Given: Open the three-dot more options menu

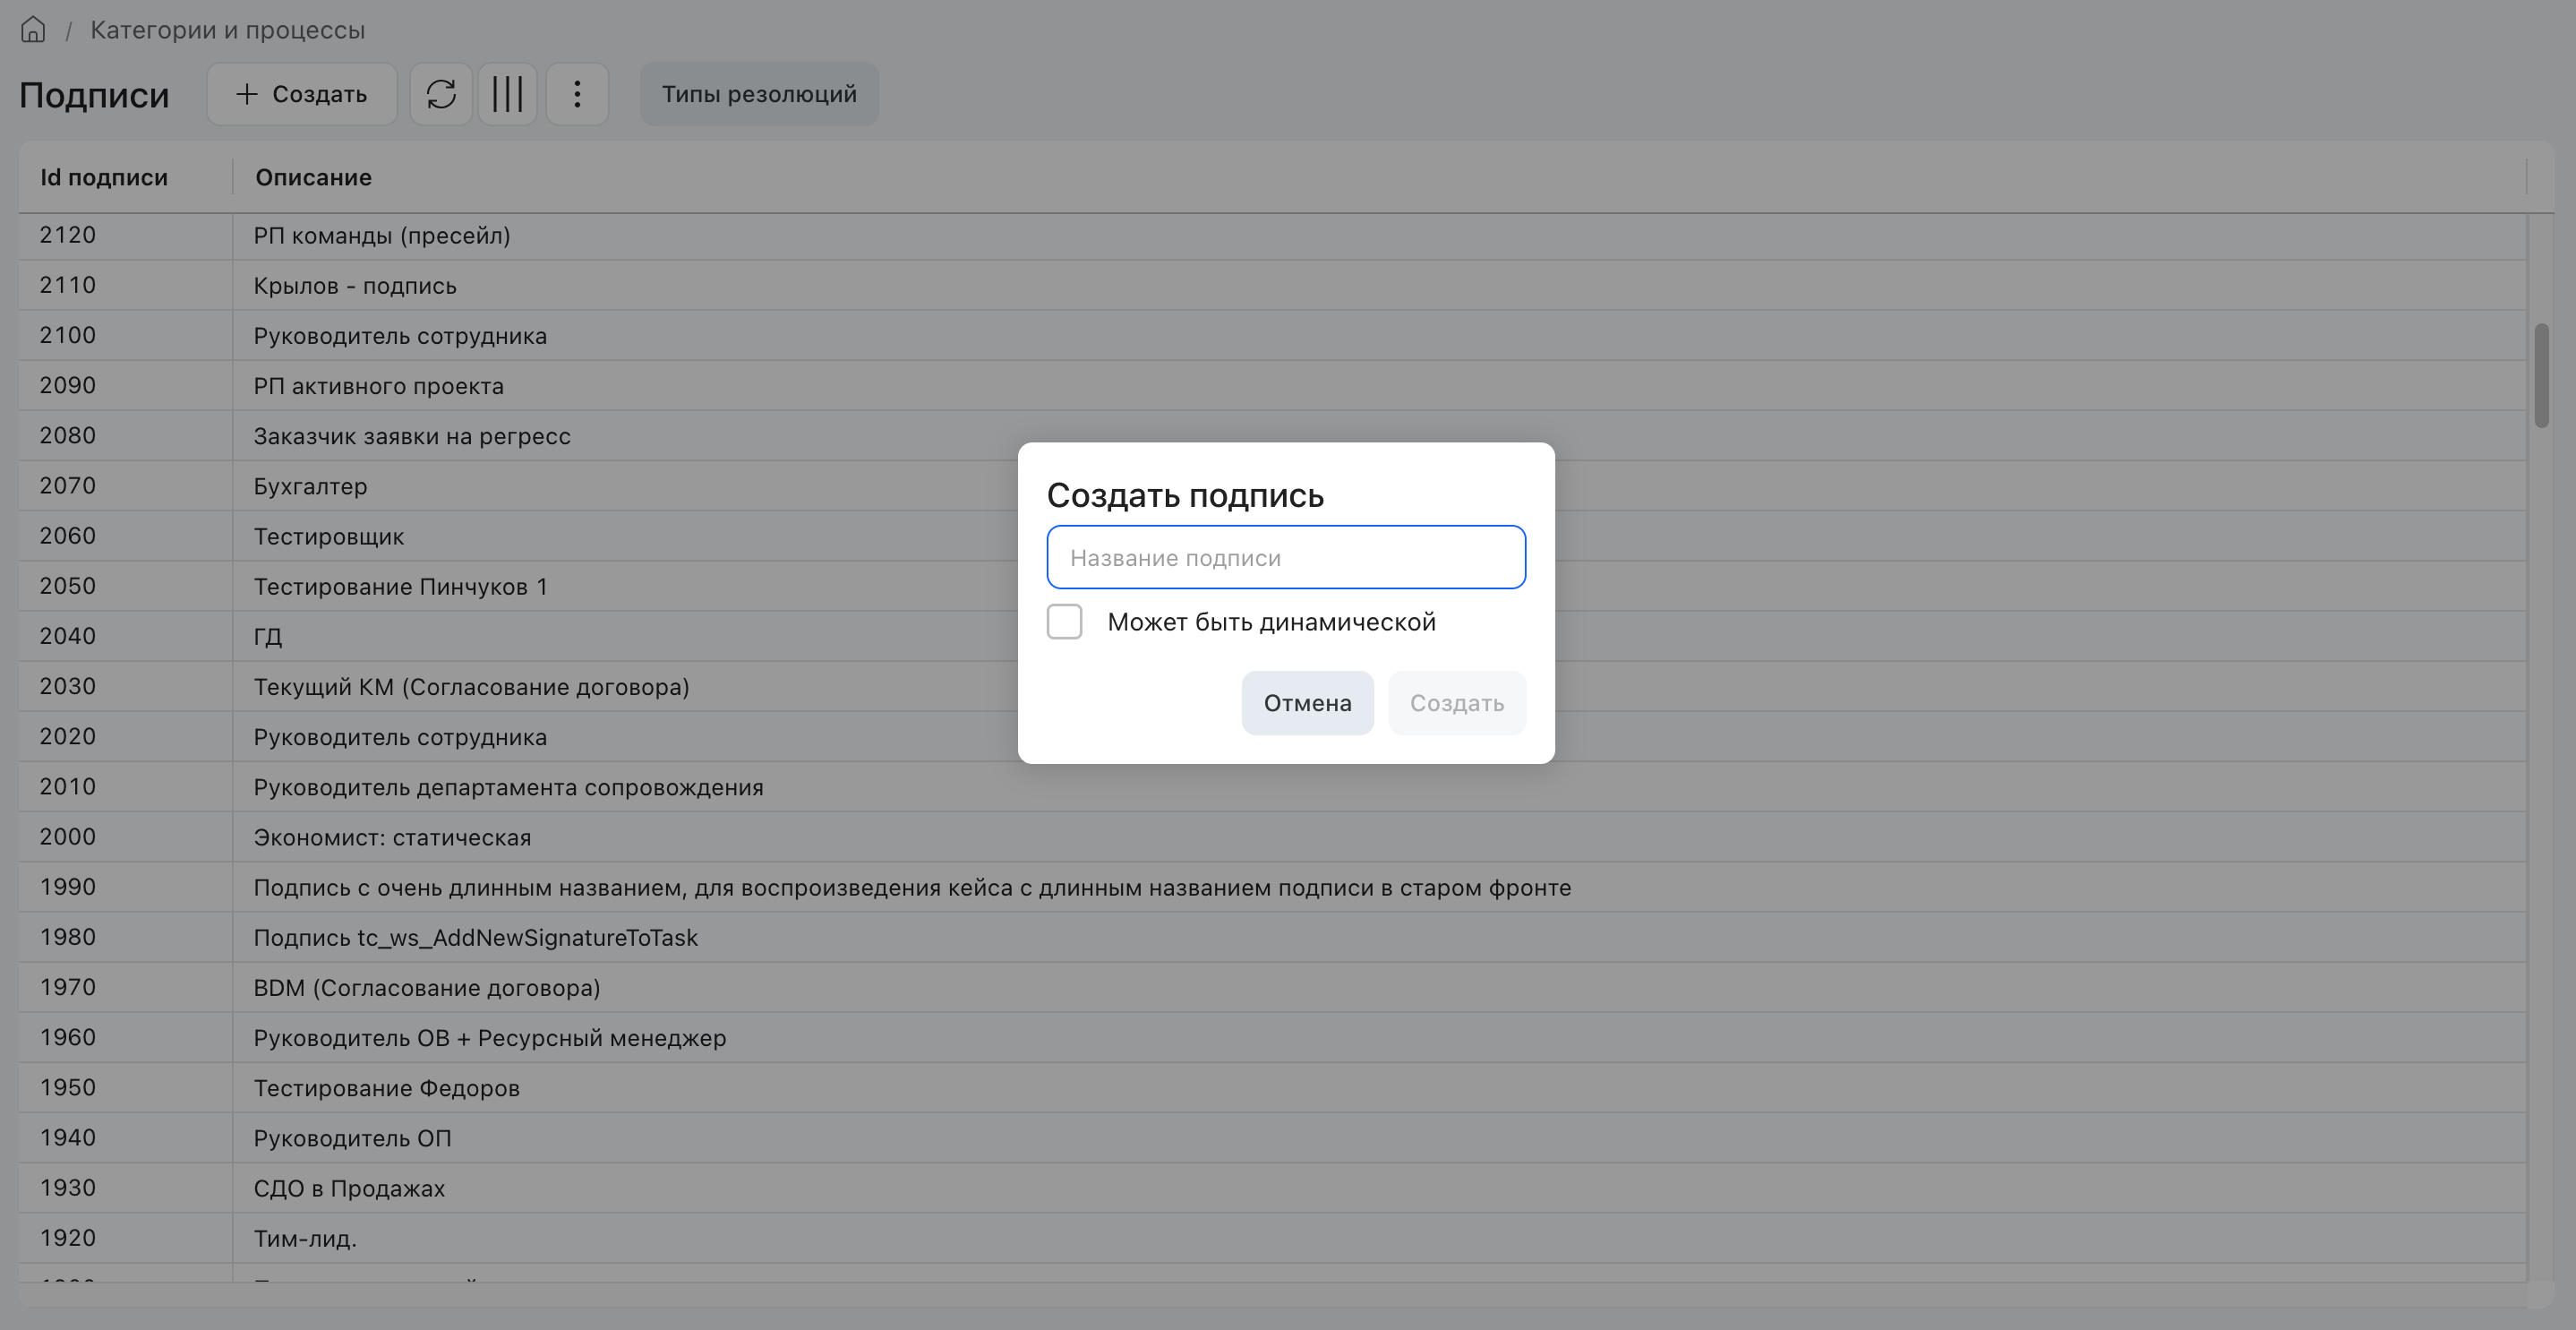Looking at the screenshot, I should [577, 94].
